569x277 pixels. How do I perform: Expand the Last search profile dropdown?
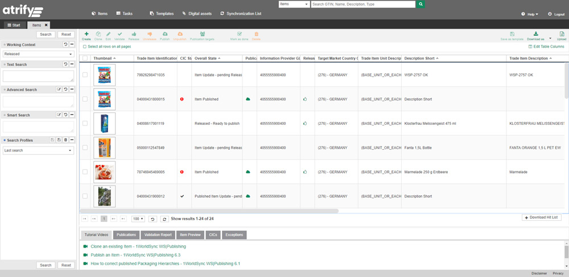tap(38, 150)
